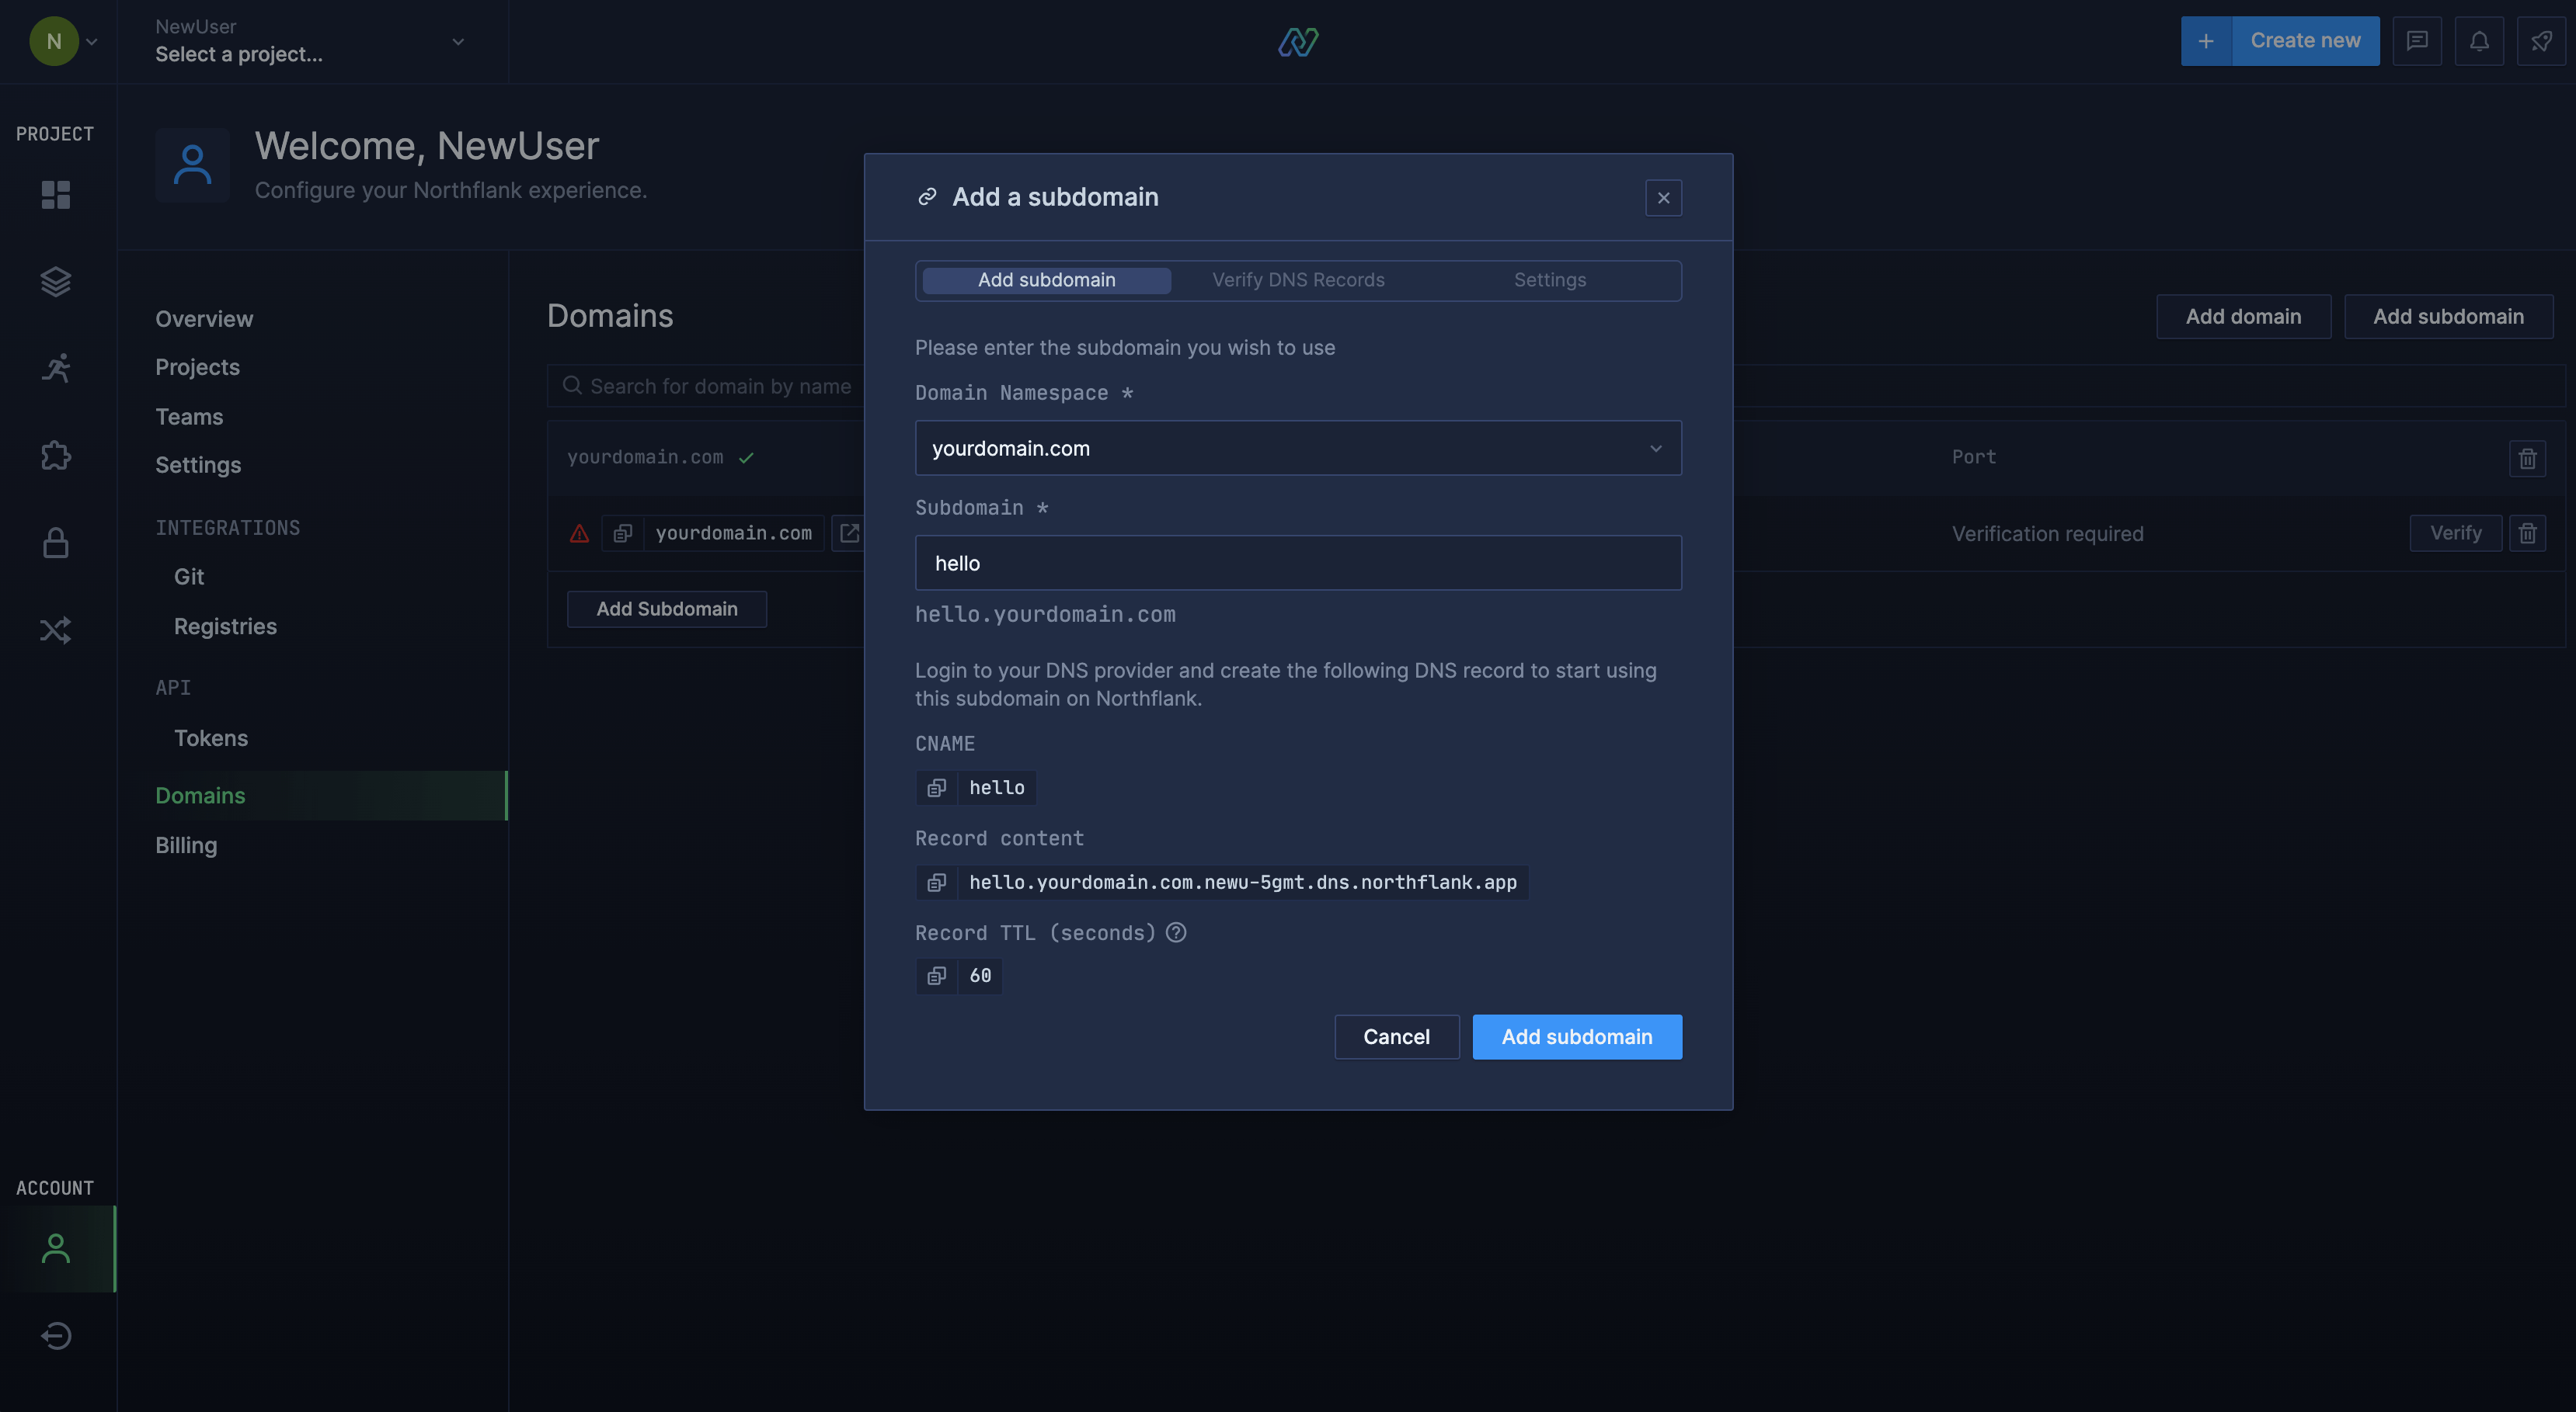Confirm with blue Add subdomain button
2576x1412 pixels.
tap(1577, 1037)
